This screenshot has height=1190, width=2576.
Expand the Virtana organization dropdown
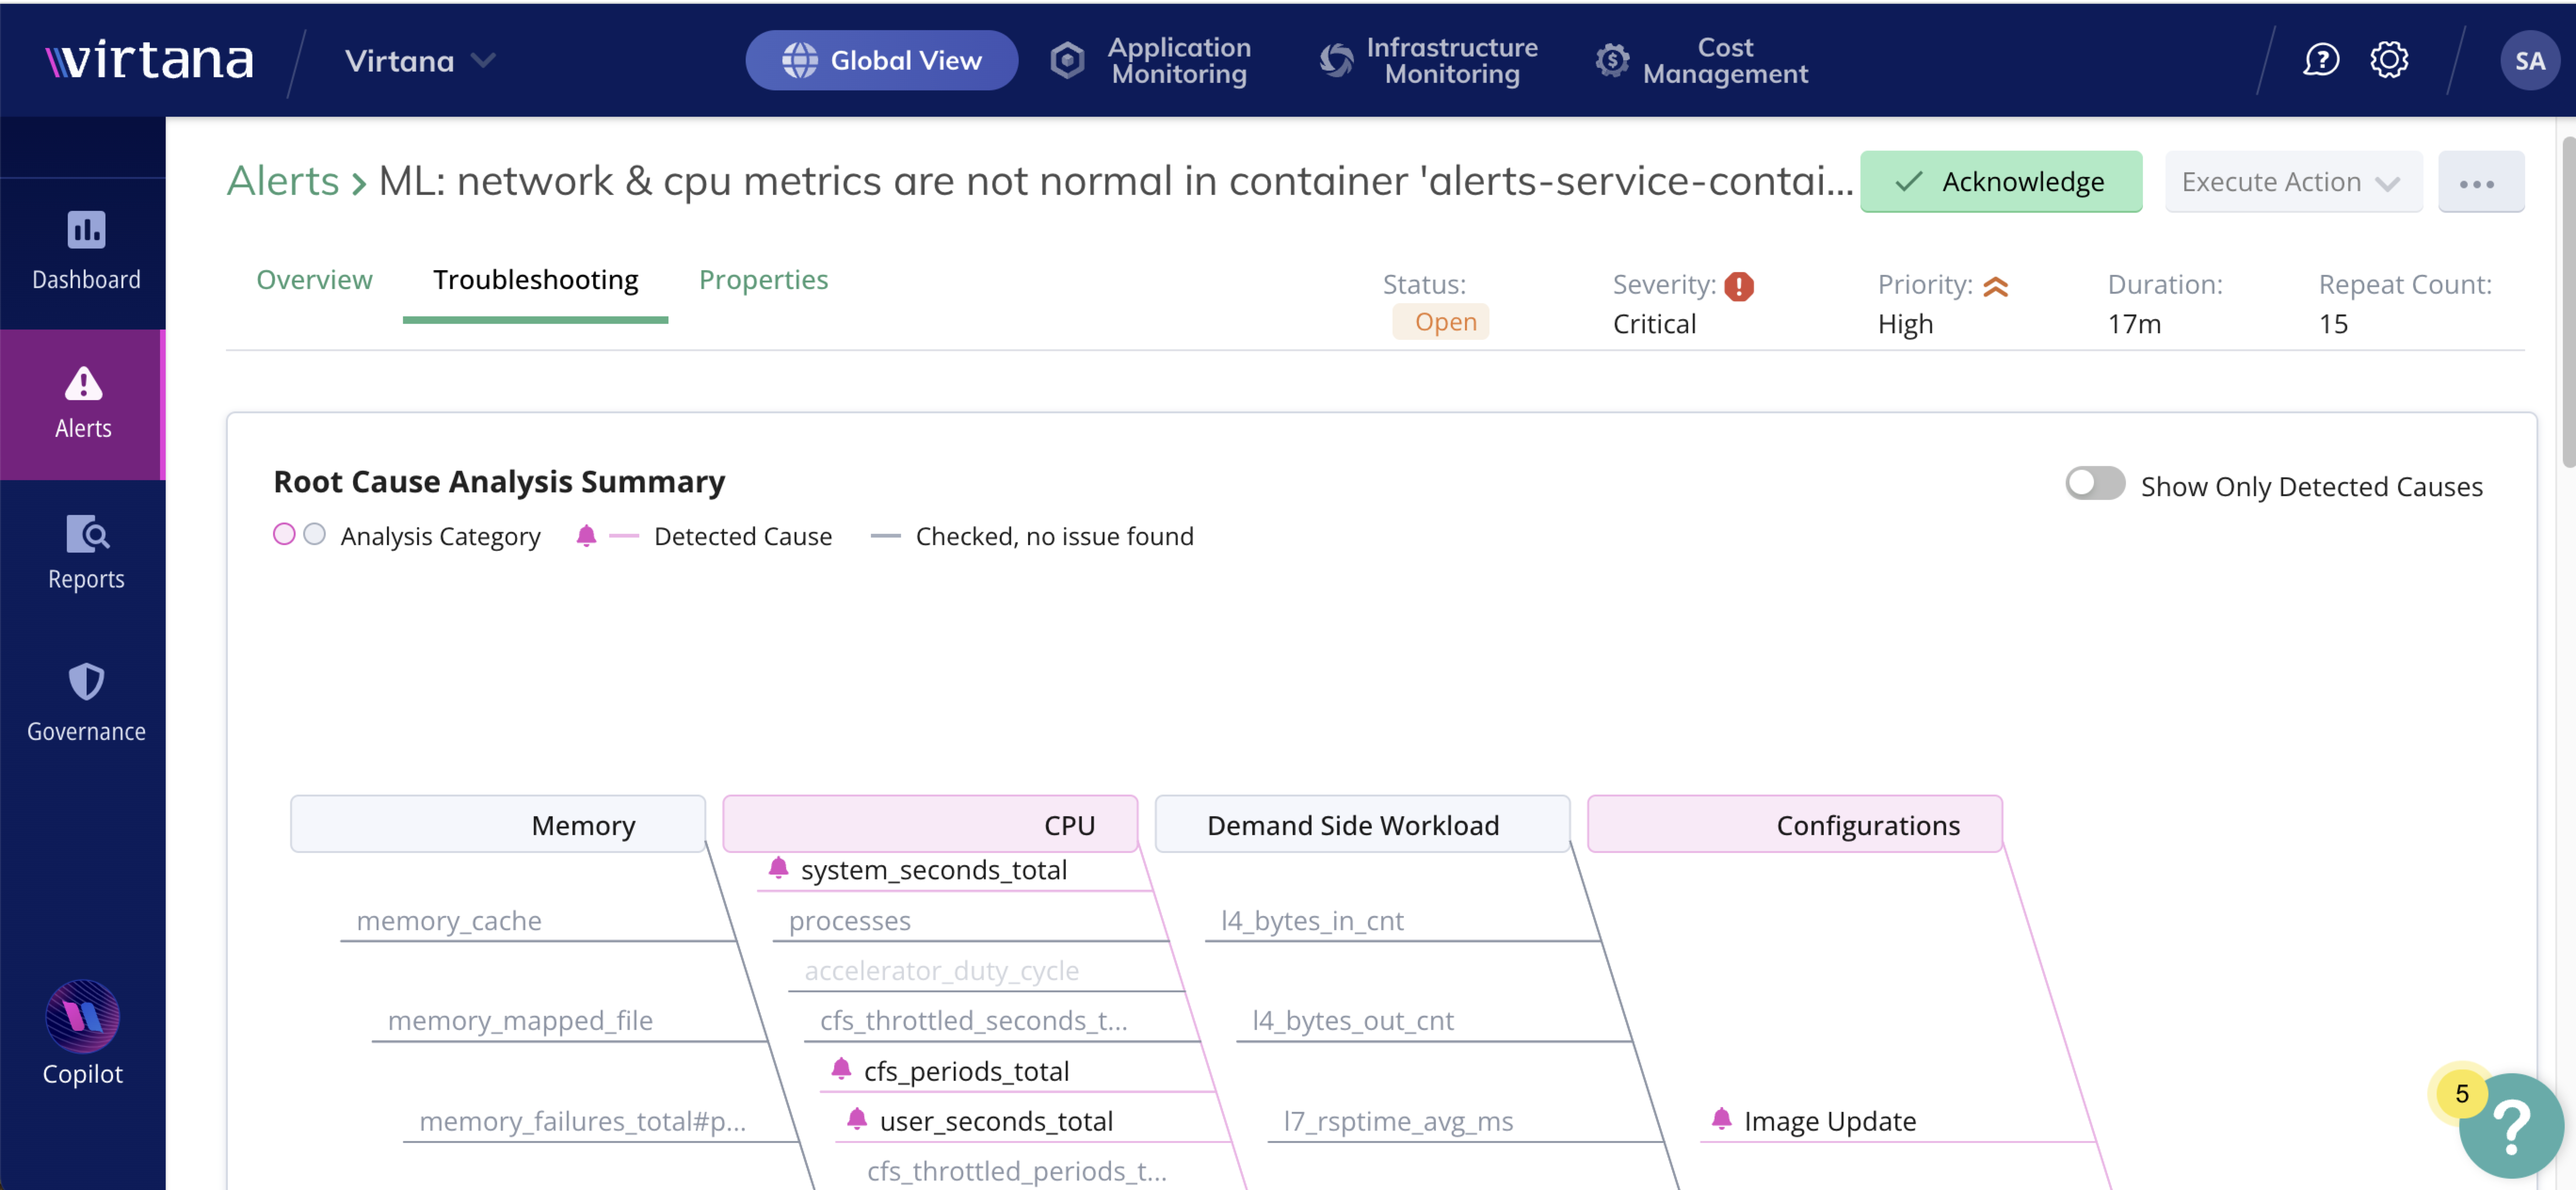coord(419,61)
